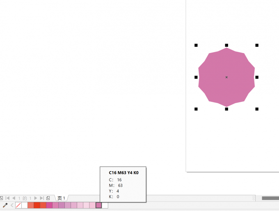The width and height of the screenshot is (279, 211).
Task: Click the page count text '1 的 1'
Action: (x=25, y=198)
